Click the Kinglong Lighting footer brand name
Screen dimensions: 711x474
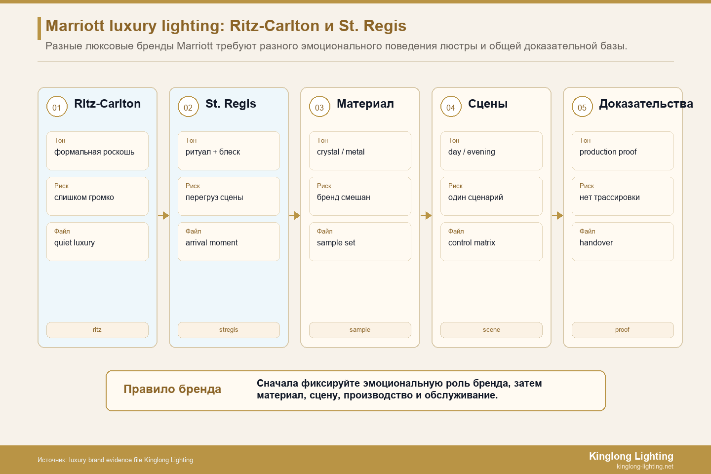coord(631,456)
